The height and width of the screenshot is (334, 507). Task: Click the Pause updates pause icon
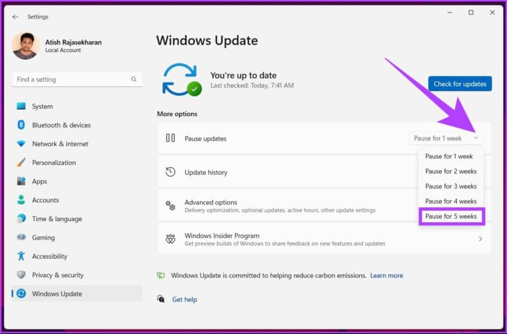point(170,138)
